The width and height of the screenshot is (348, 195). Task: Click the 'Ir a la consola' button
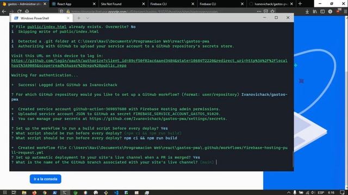pyautogui.click(x=46, y=179)
